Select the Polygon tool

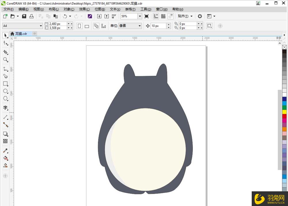[x=5, y=98]
